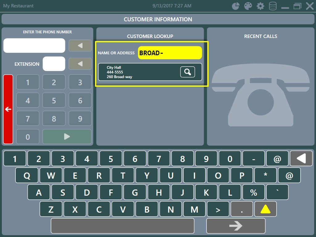Focus the Name or Address yellow field
Image resolution: width=316 pixels, height=237 pixels.
170,53
